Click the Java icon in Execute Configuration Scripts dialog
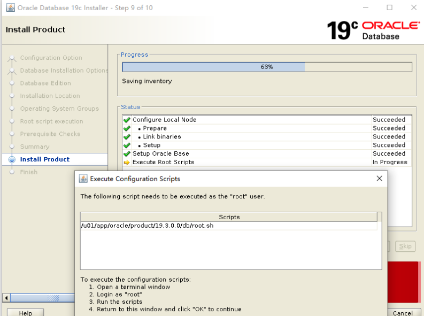This screenshot has width=424, height=316. tap(83, 179)
